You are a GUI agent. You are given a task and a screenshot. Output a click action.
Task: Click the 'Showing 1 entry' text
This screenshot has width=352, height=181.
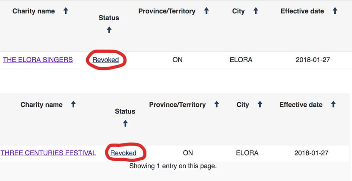tap(173, 166)
